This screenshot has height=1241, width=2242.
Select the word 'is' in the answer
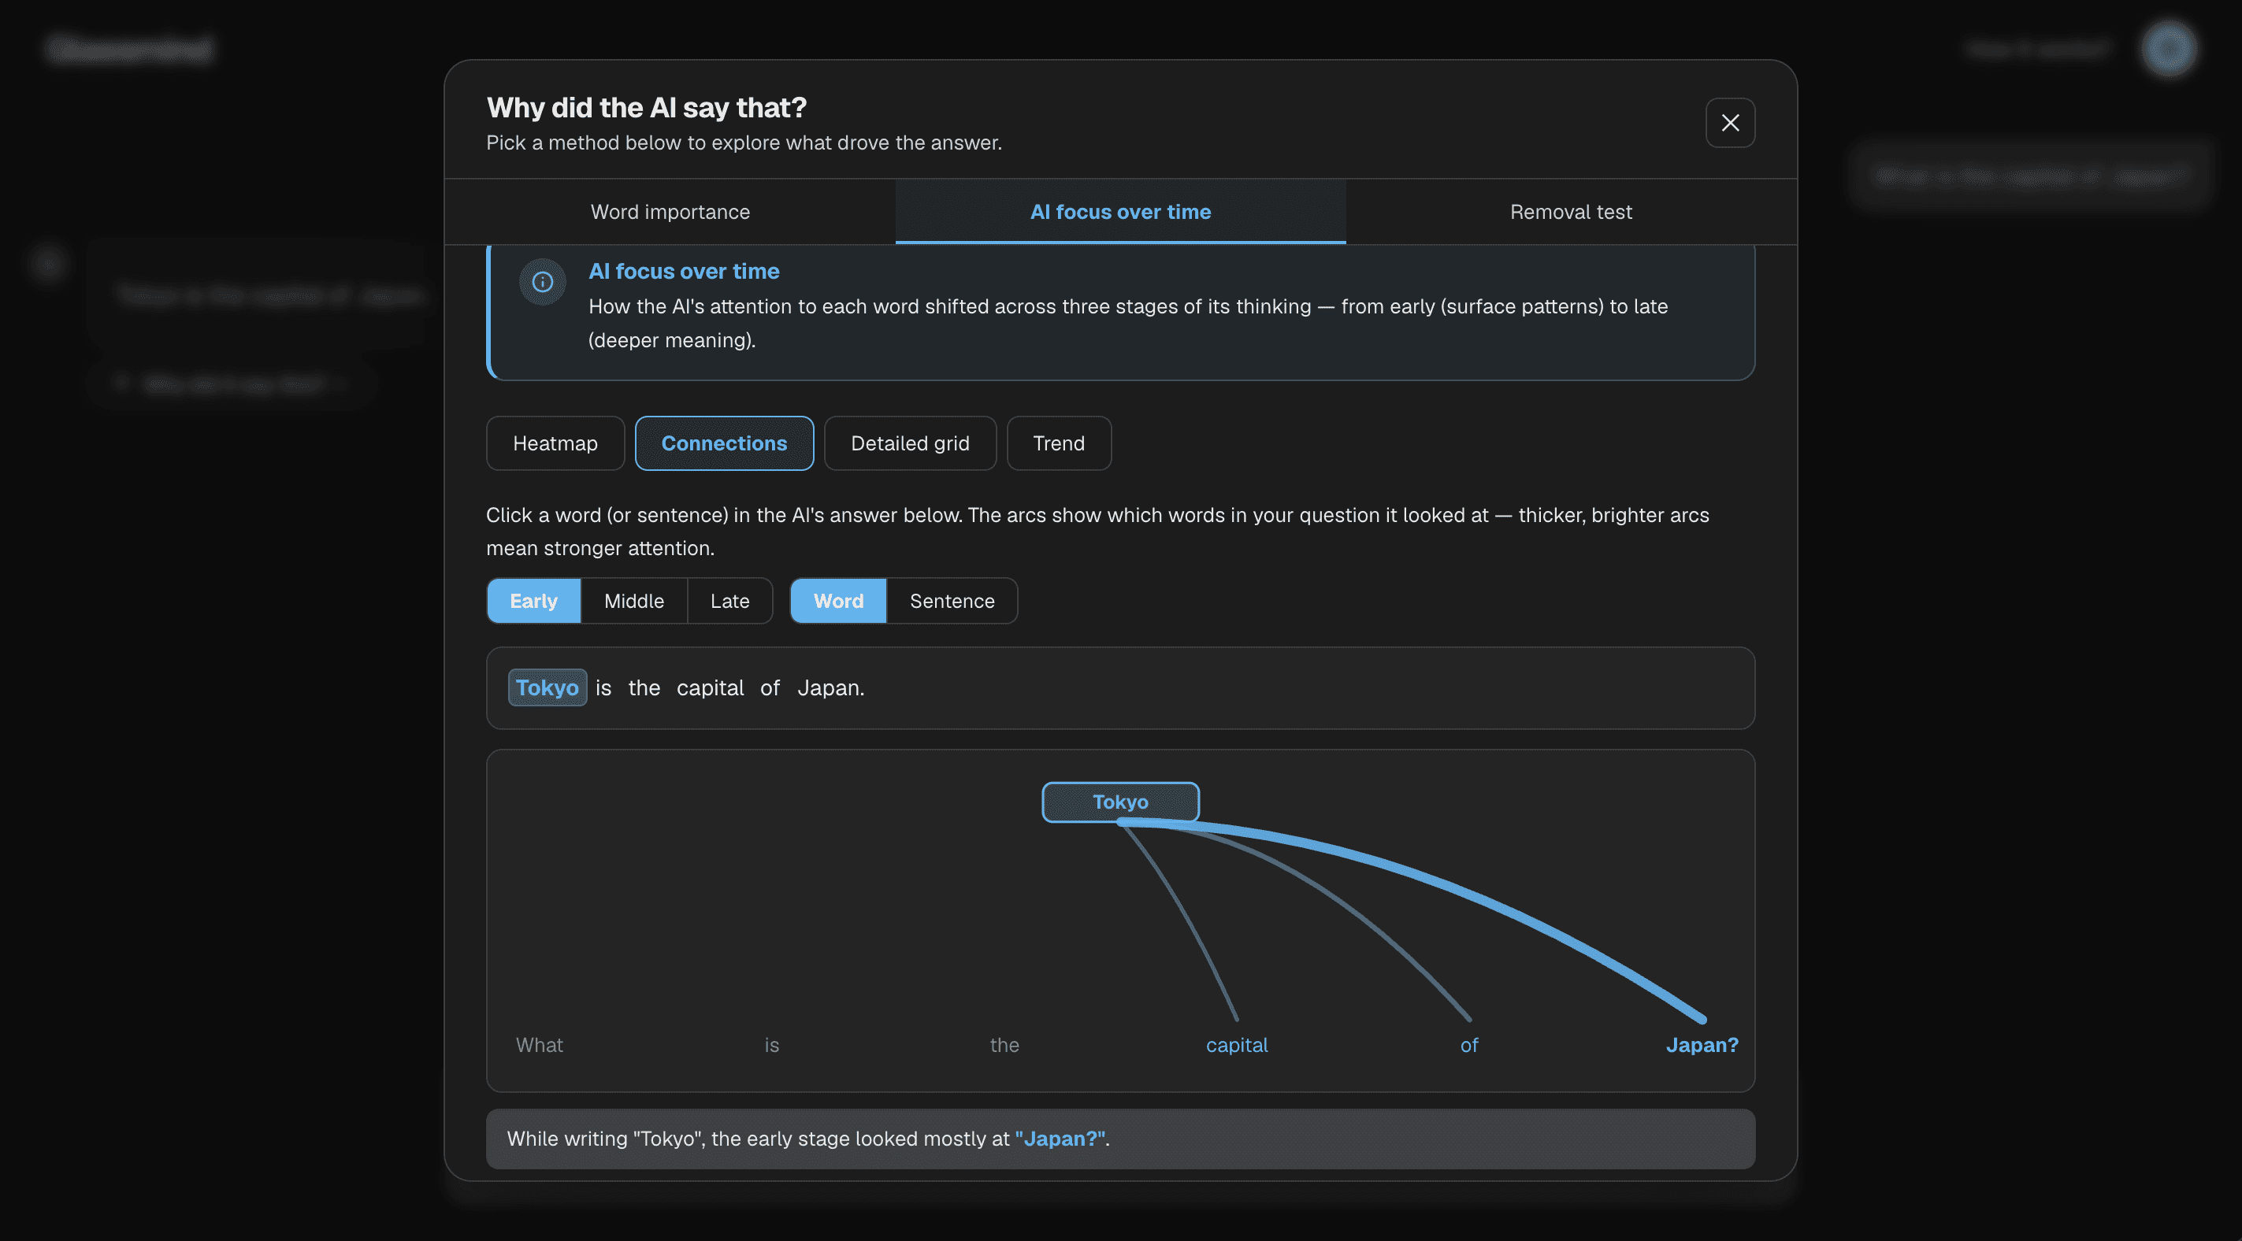click(603, 687)
